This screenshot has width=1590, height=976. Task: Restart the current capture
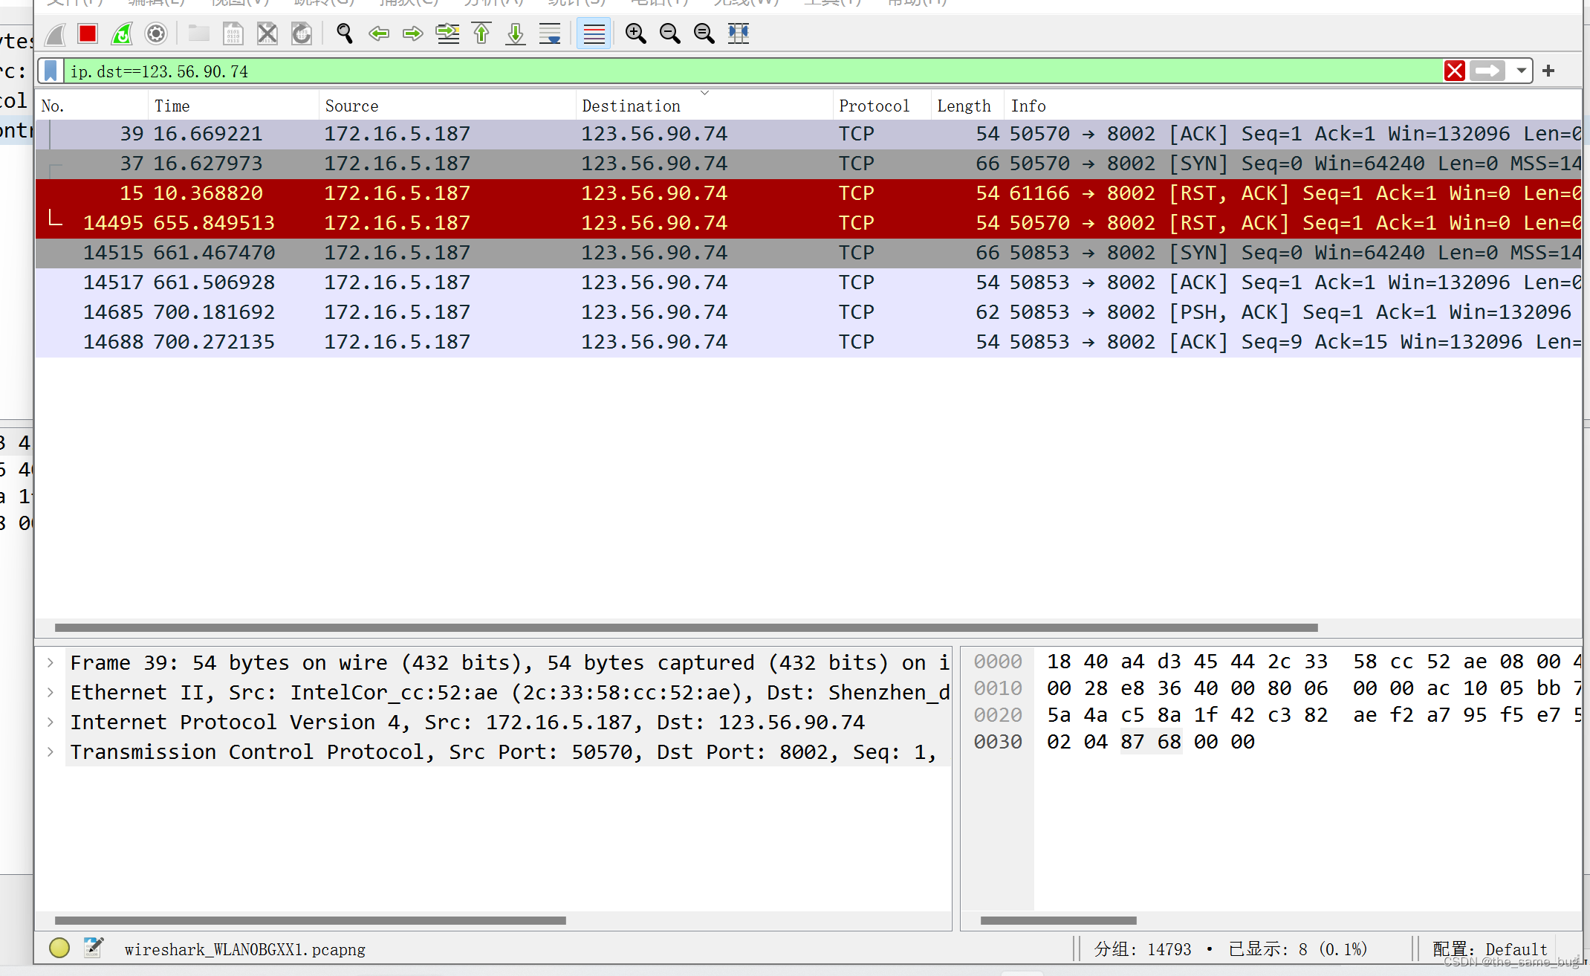[x=122, y=33]
